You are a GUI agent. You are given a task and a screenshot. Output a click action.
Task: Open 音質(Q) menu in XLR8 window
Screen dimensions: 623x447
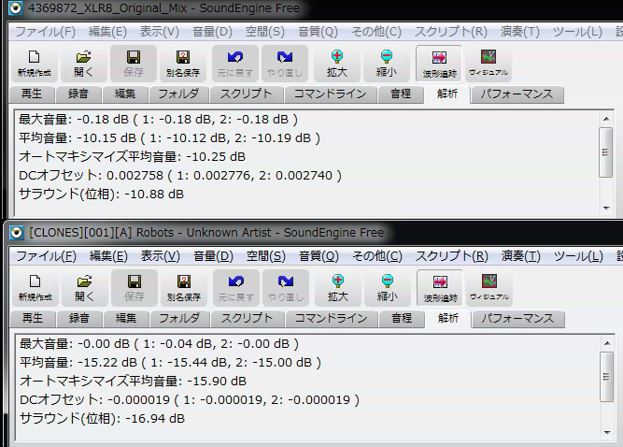(x=318, y=32)
